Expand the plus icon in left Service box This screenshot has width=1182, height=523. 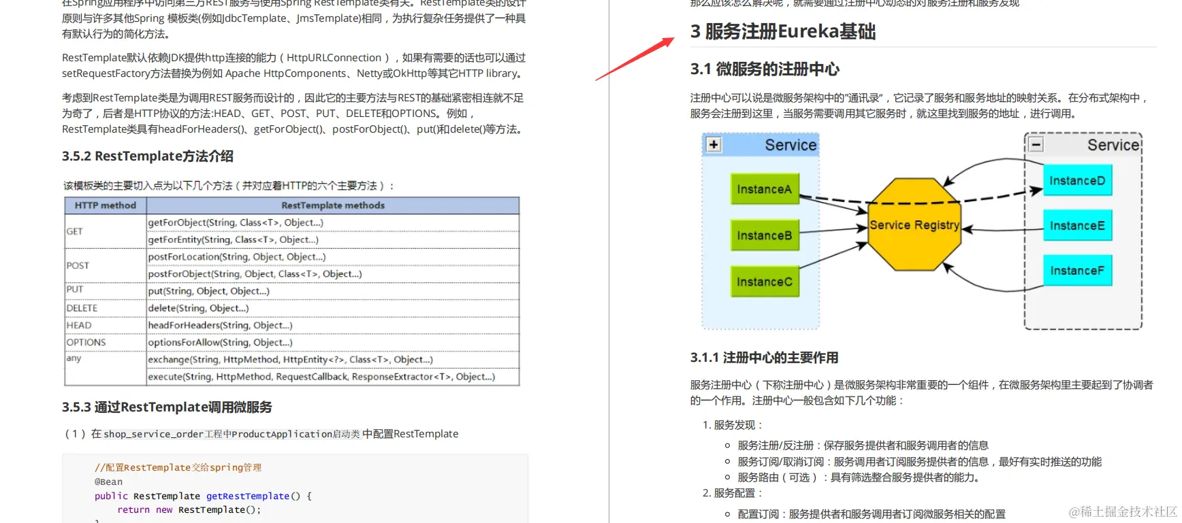click(714, 145)
